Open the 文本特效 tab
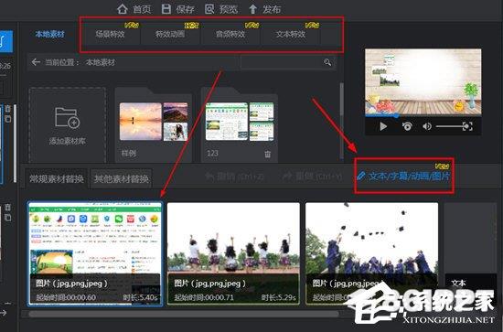The width and height of the screenshot is (503, 332). [291, 34]
